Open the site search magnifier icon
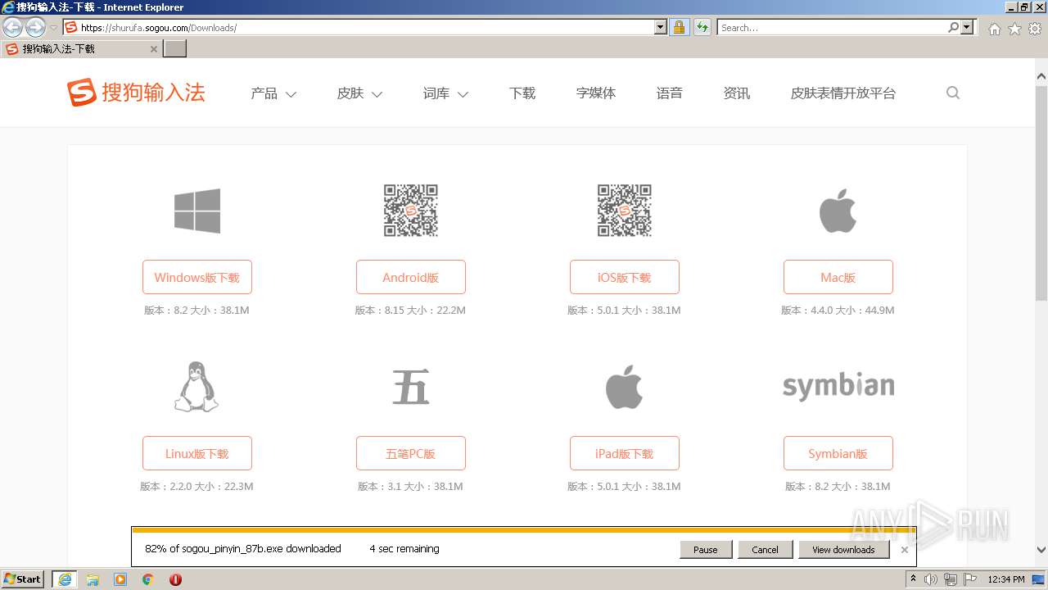1048x590 pixels. (953, 93)
